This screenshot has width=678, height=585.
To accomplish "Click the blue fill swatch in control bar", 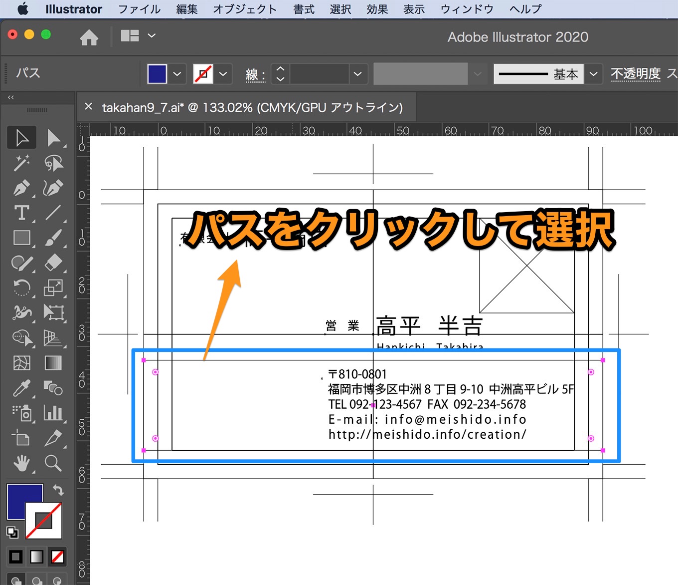I will pyautogui.click(x=157, y=74).
